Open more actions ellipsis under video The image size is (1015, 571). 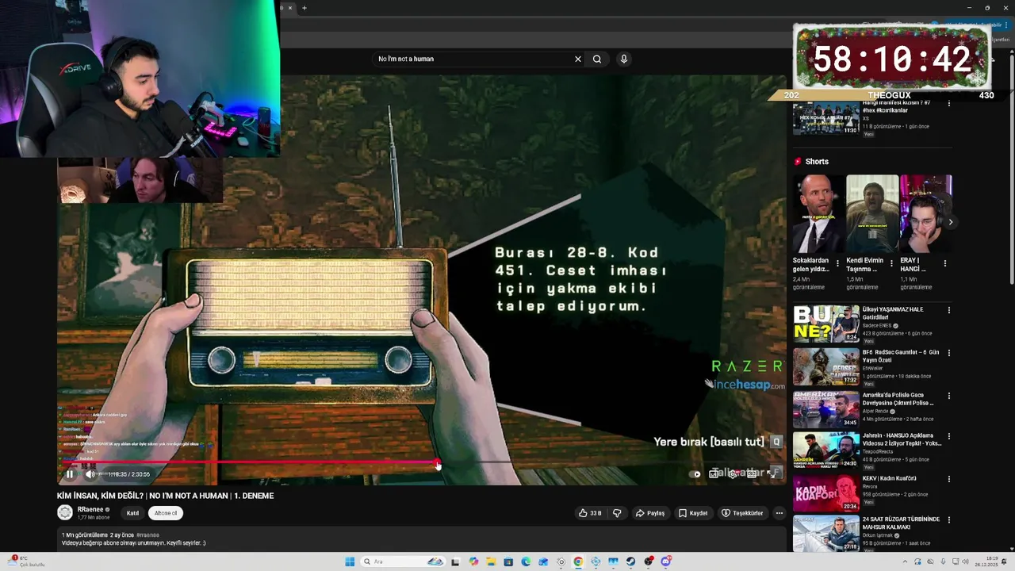[779, 513]
